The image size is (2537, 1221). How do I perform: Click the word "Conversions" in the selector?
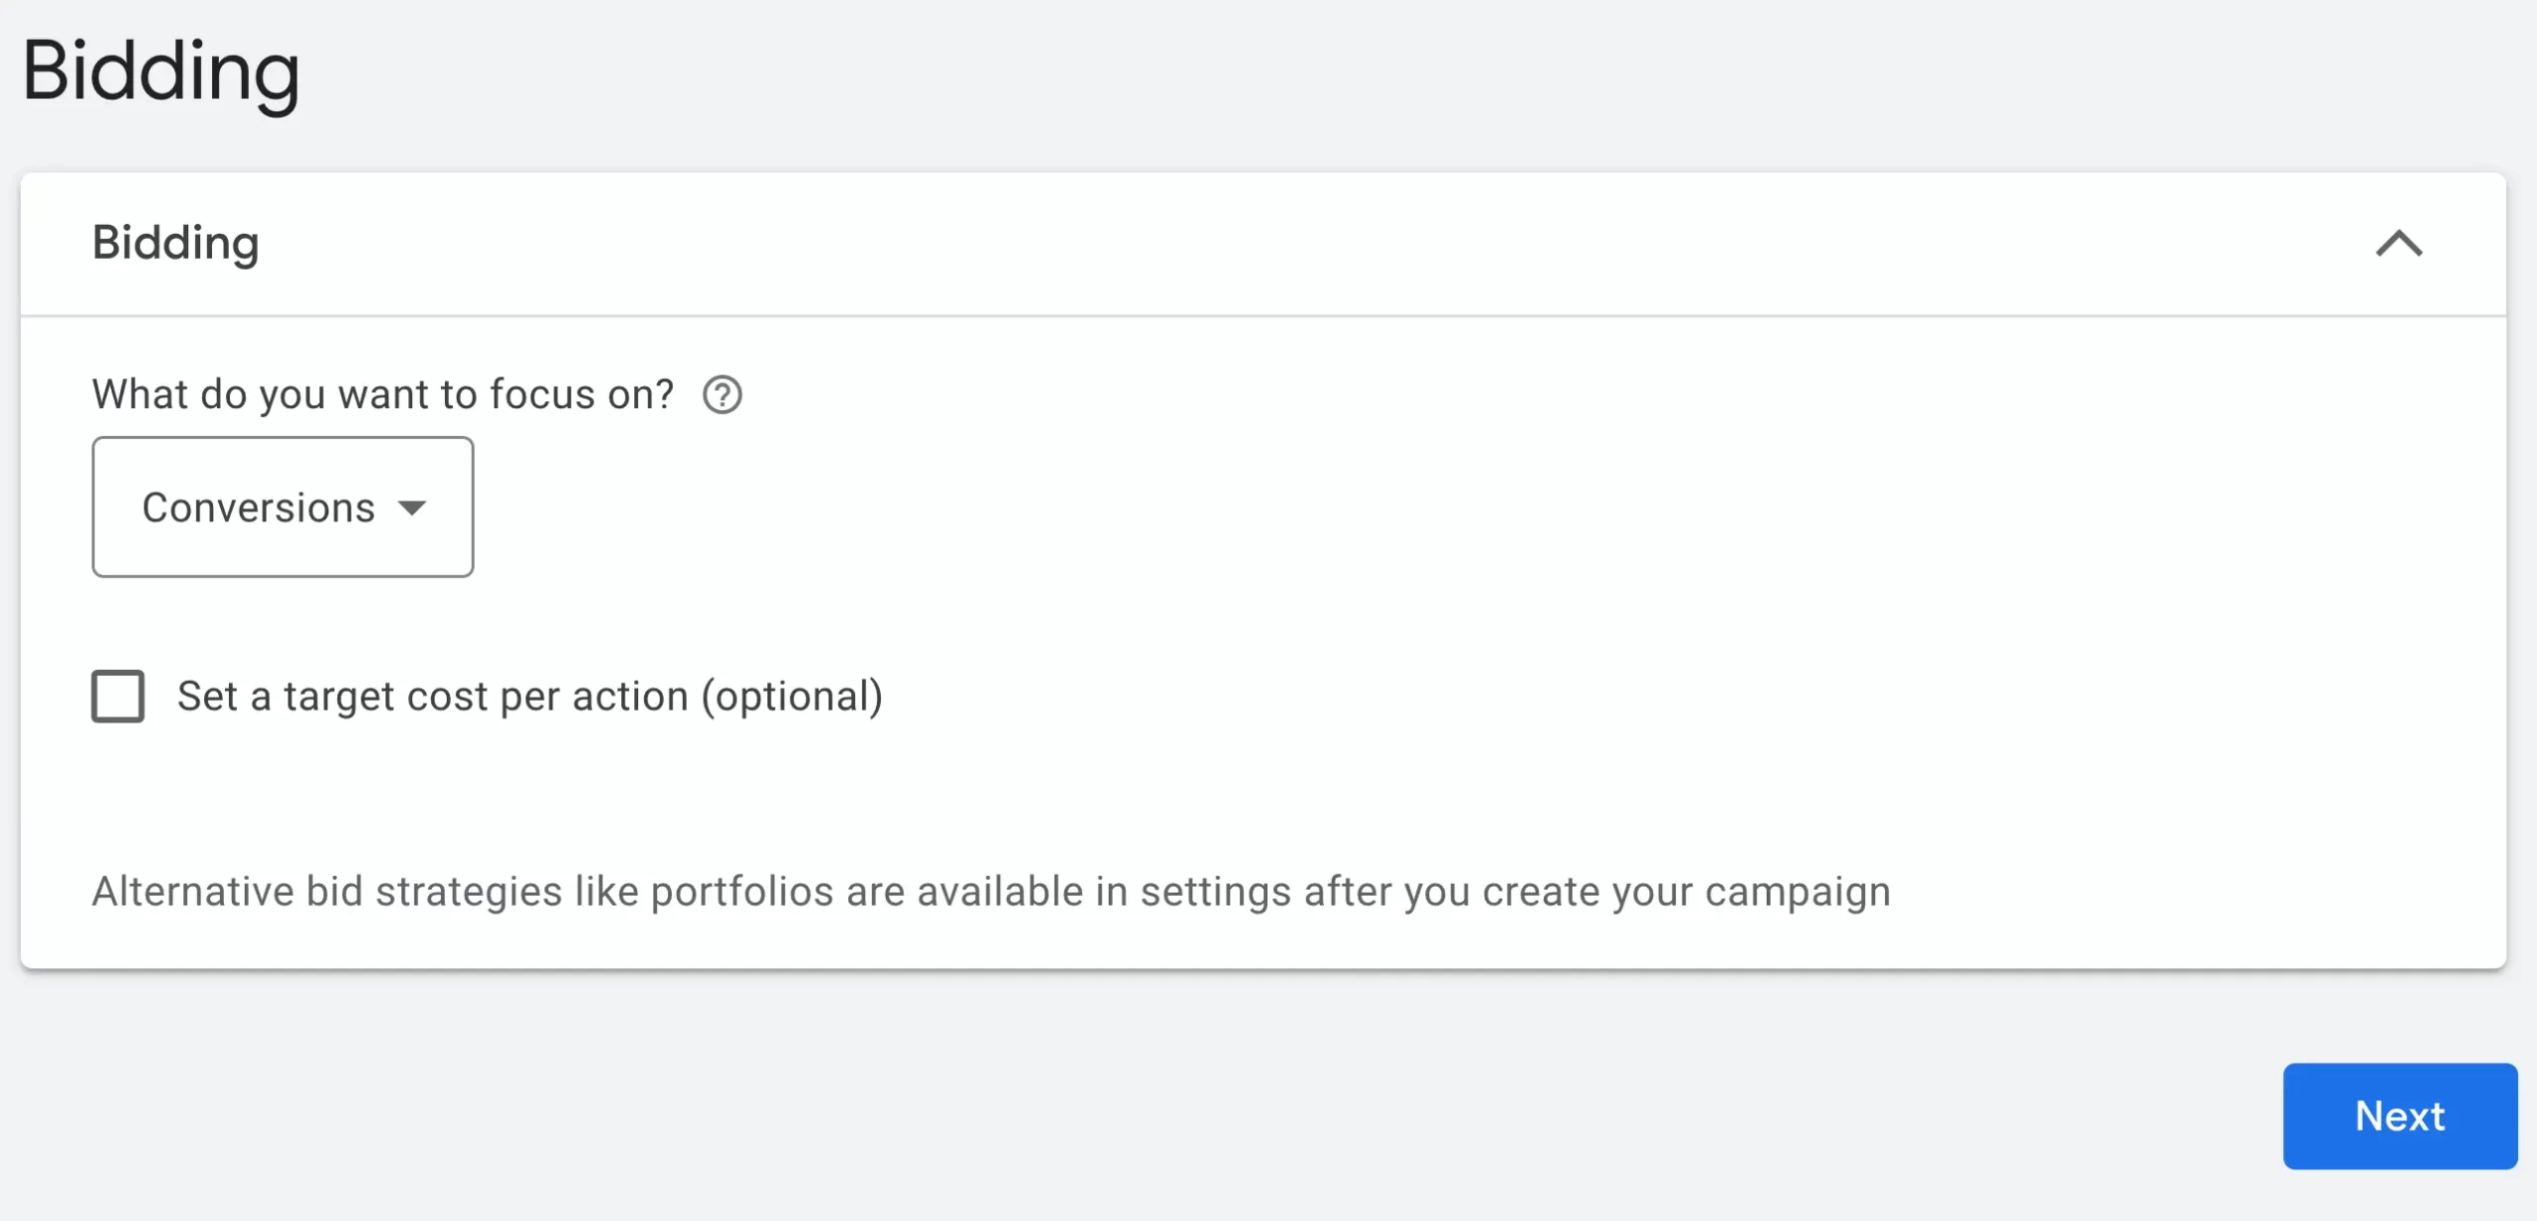click(259, 507)
